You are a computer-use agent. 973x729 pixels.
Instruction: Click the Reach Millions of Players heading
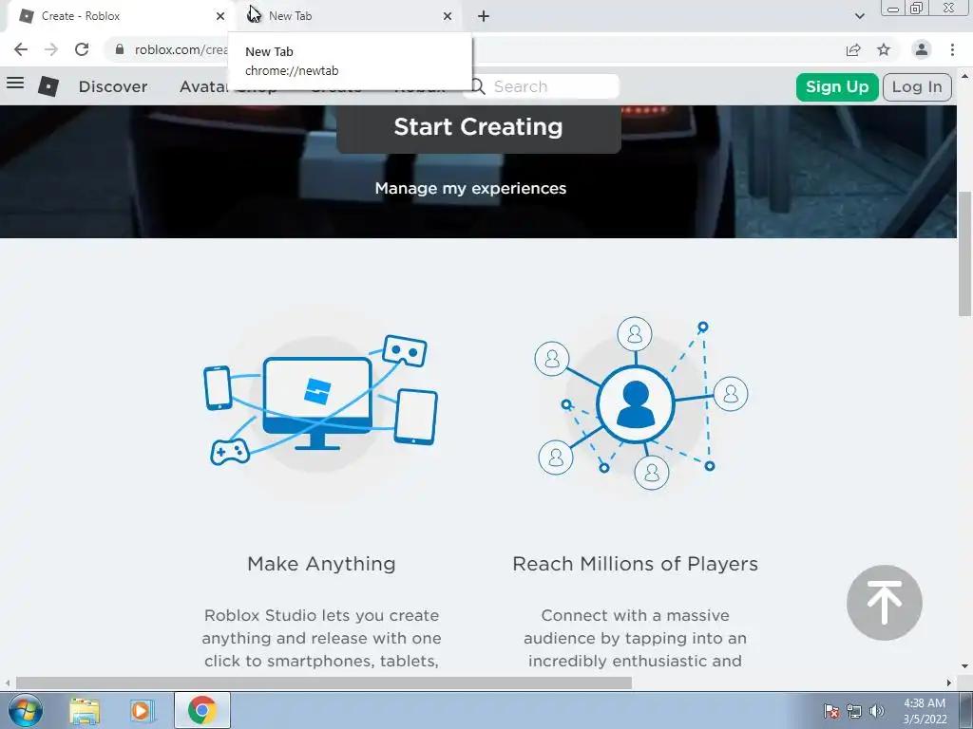coord(636,564)
